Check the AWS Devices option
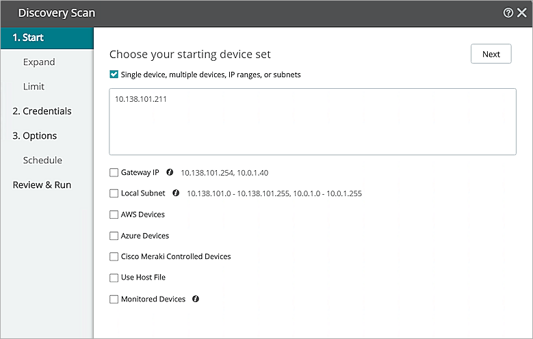 114,215
